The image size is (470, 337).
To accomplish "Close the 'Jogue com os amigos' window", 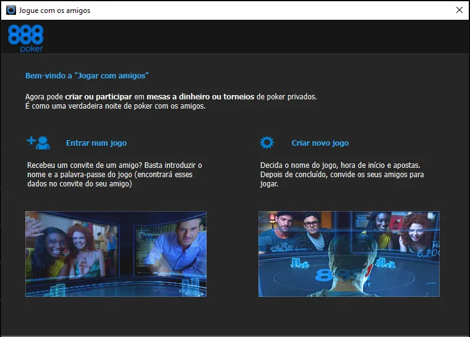I will coord(459,10).
